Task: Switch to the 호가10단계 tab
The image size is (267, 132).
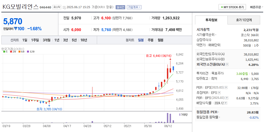Action: [x=244, y=20]
